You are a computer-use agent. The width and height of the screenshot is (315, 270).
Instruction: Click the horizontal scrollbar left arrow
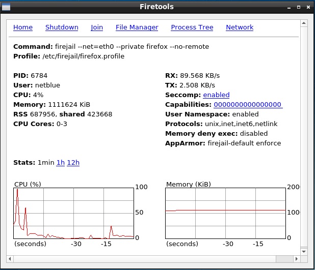[x=10, y=259]
